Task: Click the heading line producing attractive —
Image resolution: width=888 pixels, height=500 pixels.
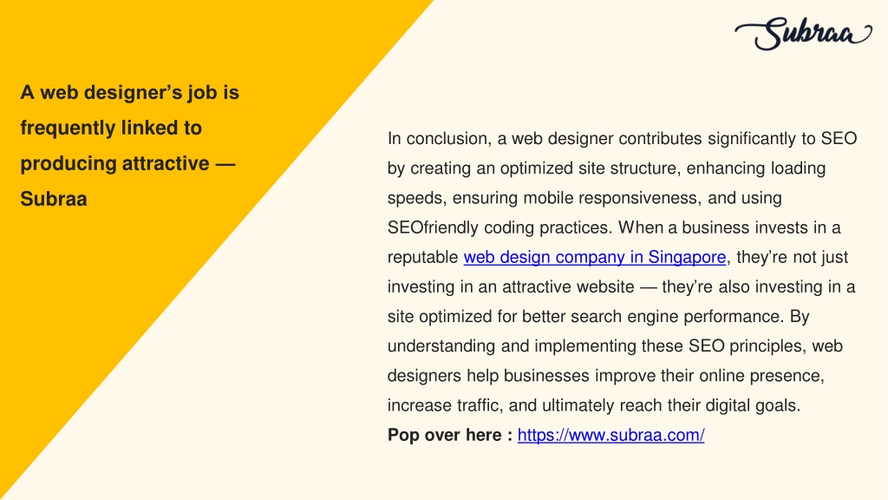Action: point(128,163)
